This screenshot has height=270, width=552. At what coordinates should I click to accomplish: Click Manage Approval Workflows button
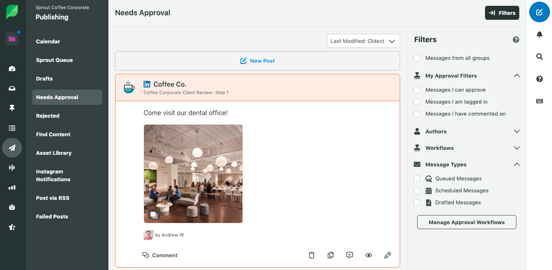pyautogui.click(x=467, y=222)
